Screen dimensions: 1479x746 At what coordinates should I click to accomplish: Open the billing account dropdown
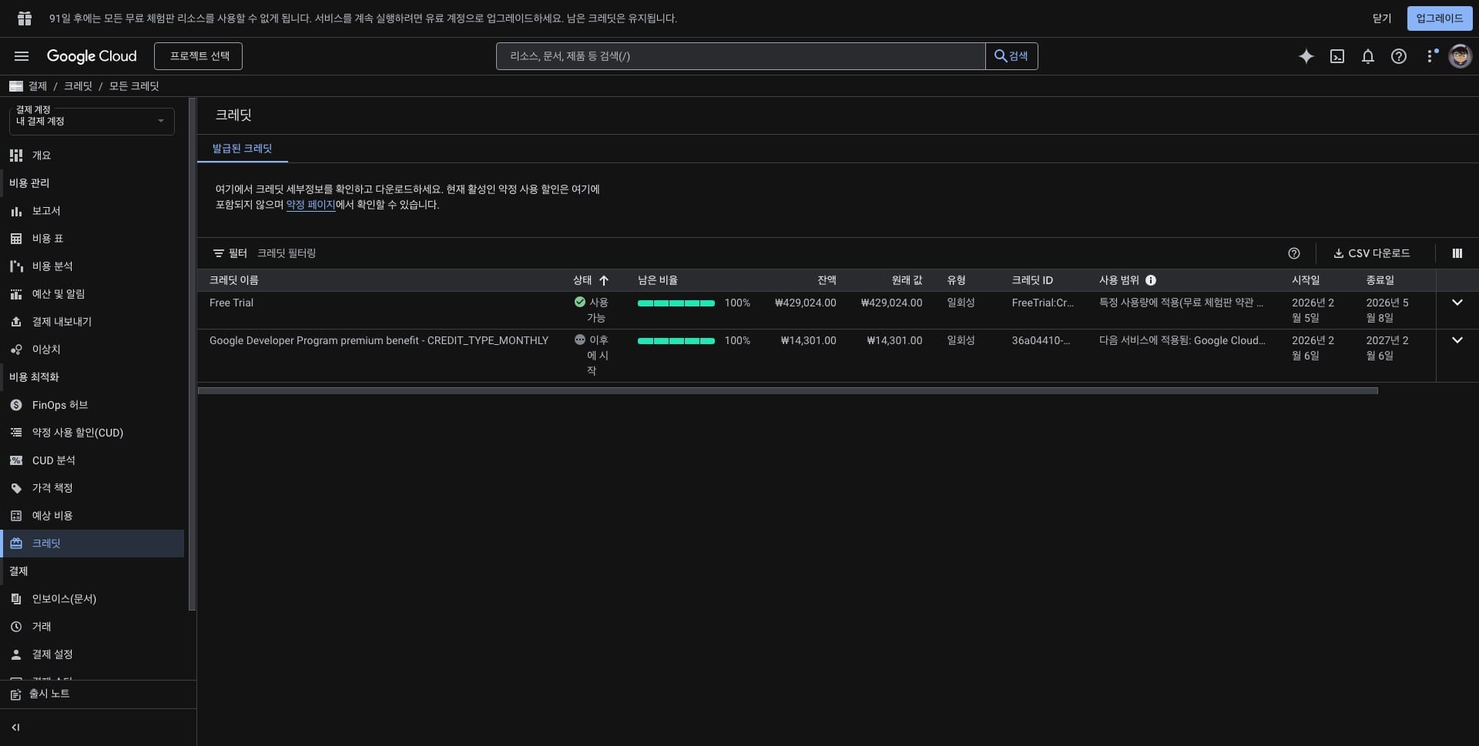[x=92, y=121]
